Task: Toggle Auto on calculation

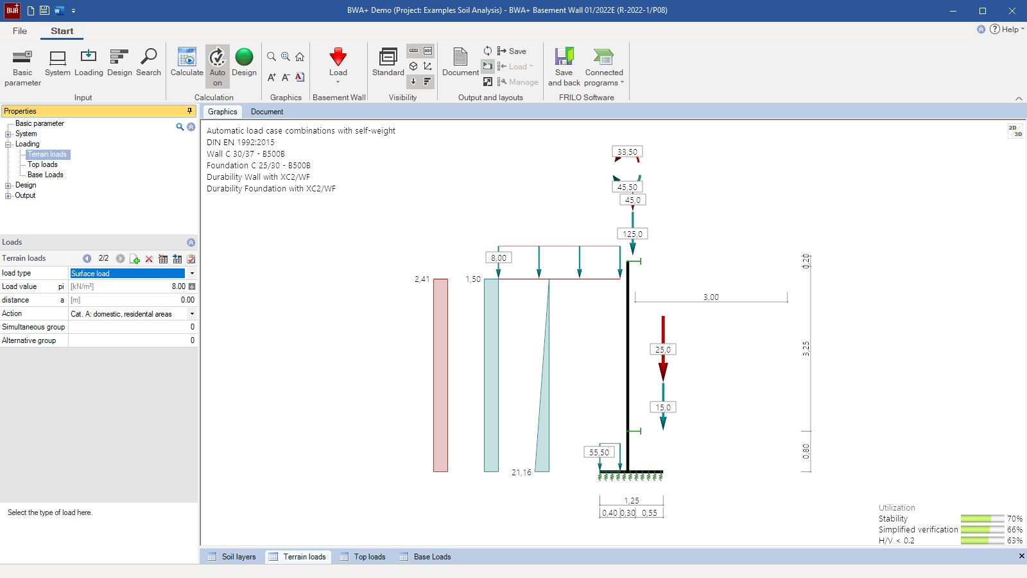Action: (x=218, y=67)
